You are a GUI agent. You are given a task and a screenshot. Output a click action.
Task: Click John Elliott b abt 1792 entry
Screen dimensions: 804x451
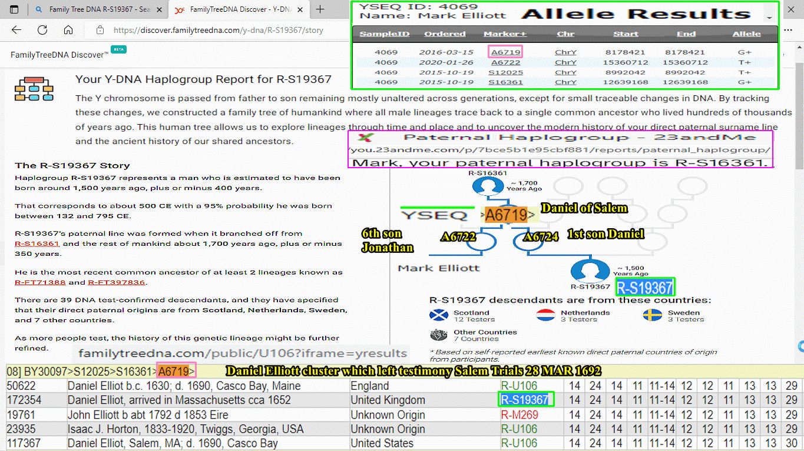click(x=148, y=415)
